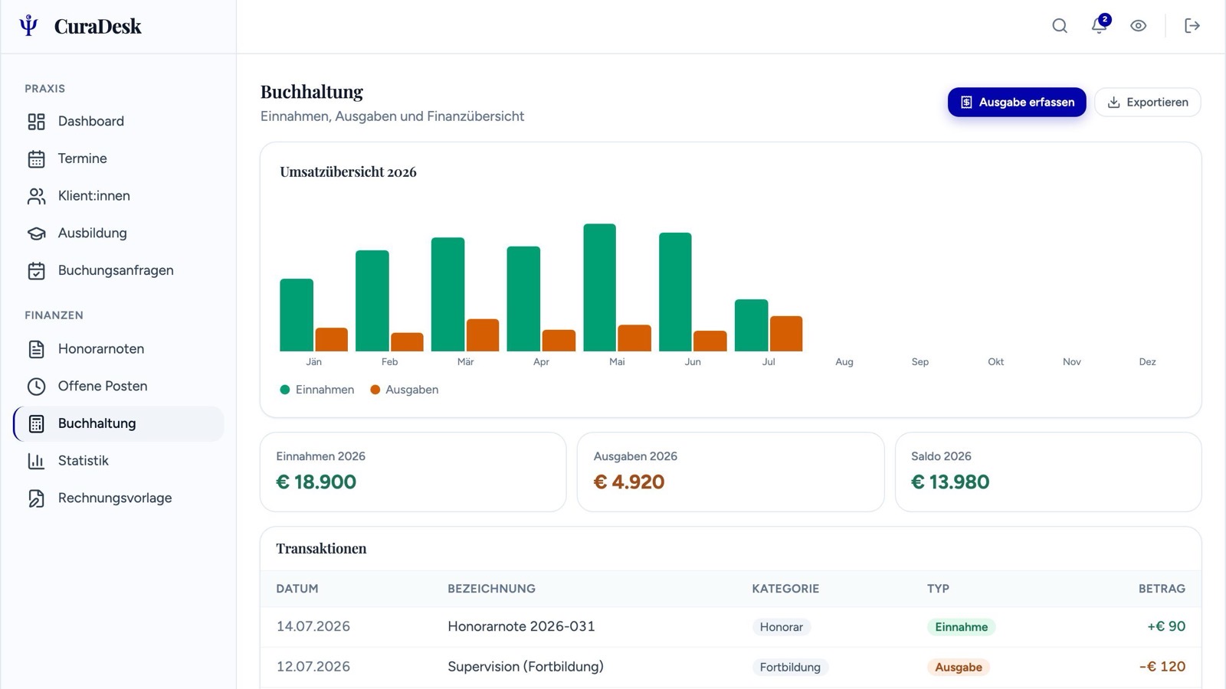The width and height of the screenshot is (1226, 689).
Task: Click the Rechnungsvorlage pen-document icon
Action: [x=37, y=498]
